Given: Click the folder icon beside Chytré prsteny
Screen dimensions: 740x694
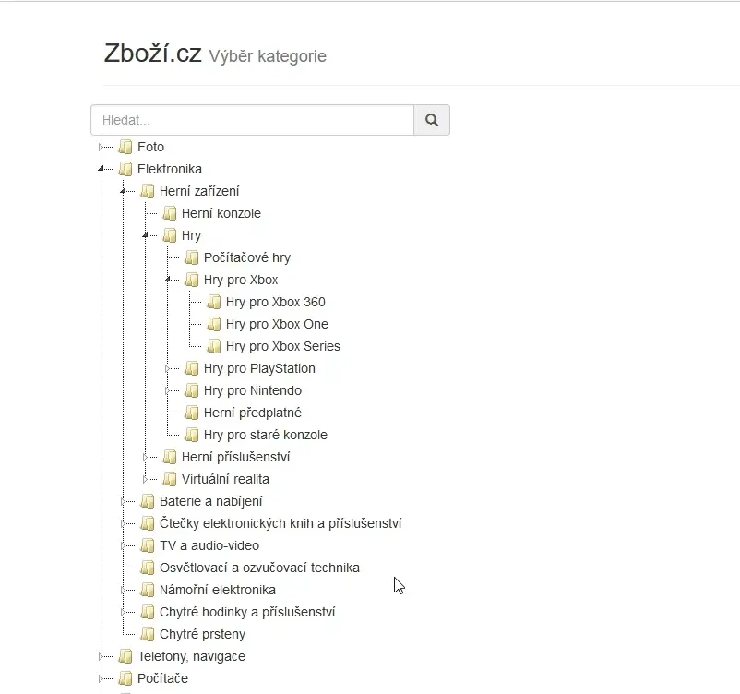Looking at the screenshot, I should pos(148,634).
